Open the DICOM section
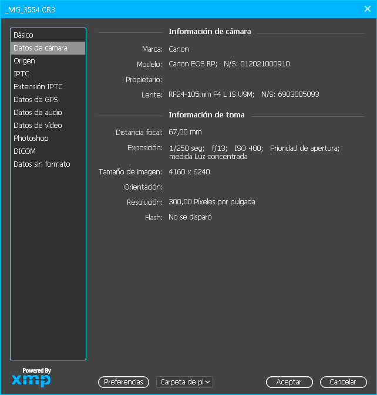The width and height of the screenshot is (377, 395). click(x=48, y=151)
